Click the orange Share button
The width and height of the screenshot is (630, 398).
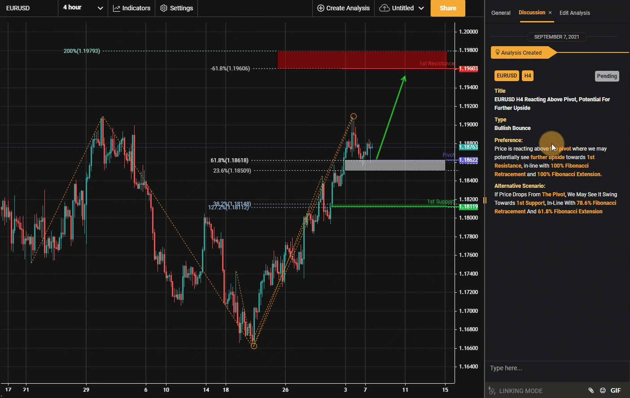pyautogui.click(x=448, y=8)
